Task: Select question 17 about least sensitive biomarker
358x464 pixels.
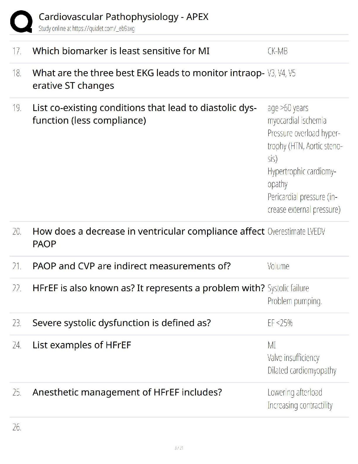Action: click(121, 51)
